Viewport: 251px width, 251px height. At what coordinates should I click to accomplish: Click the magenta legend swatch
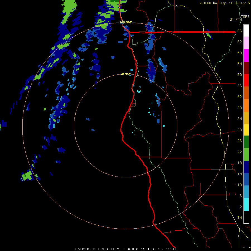pos(246,55)
